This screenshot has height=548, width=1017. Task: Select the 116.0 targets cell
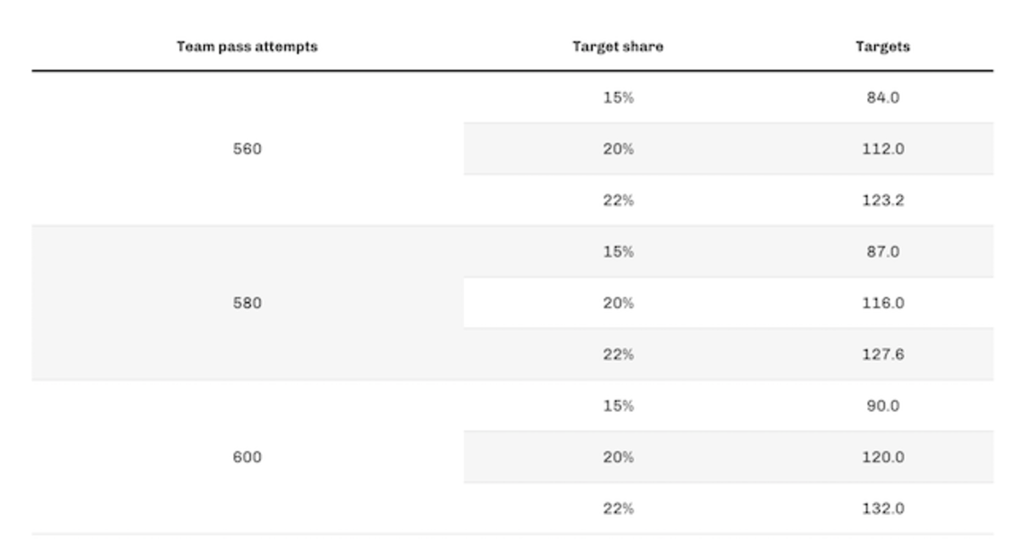click(882, 303)
